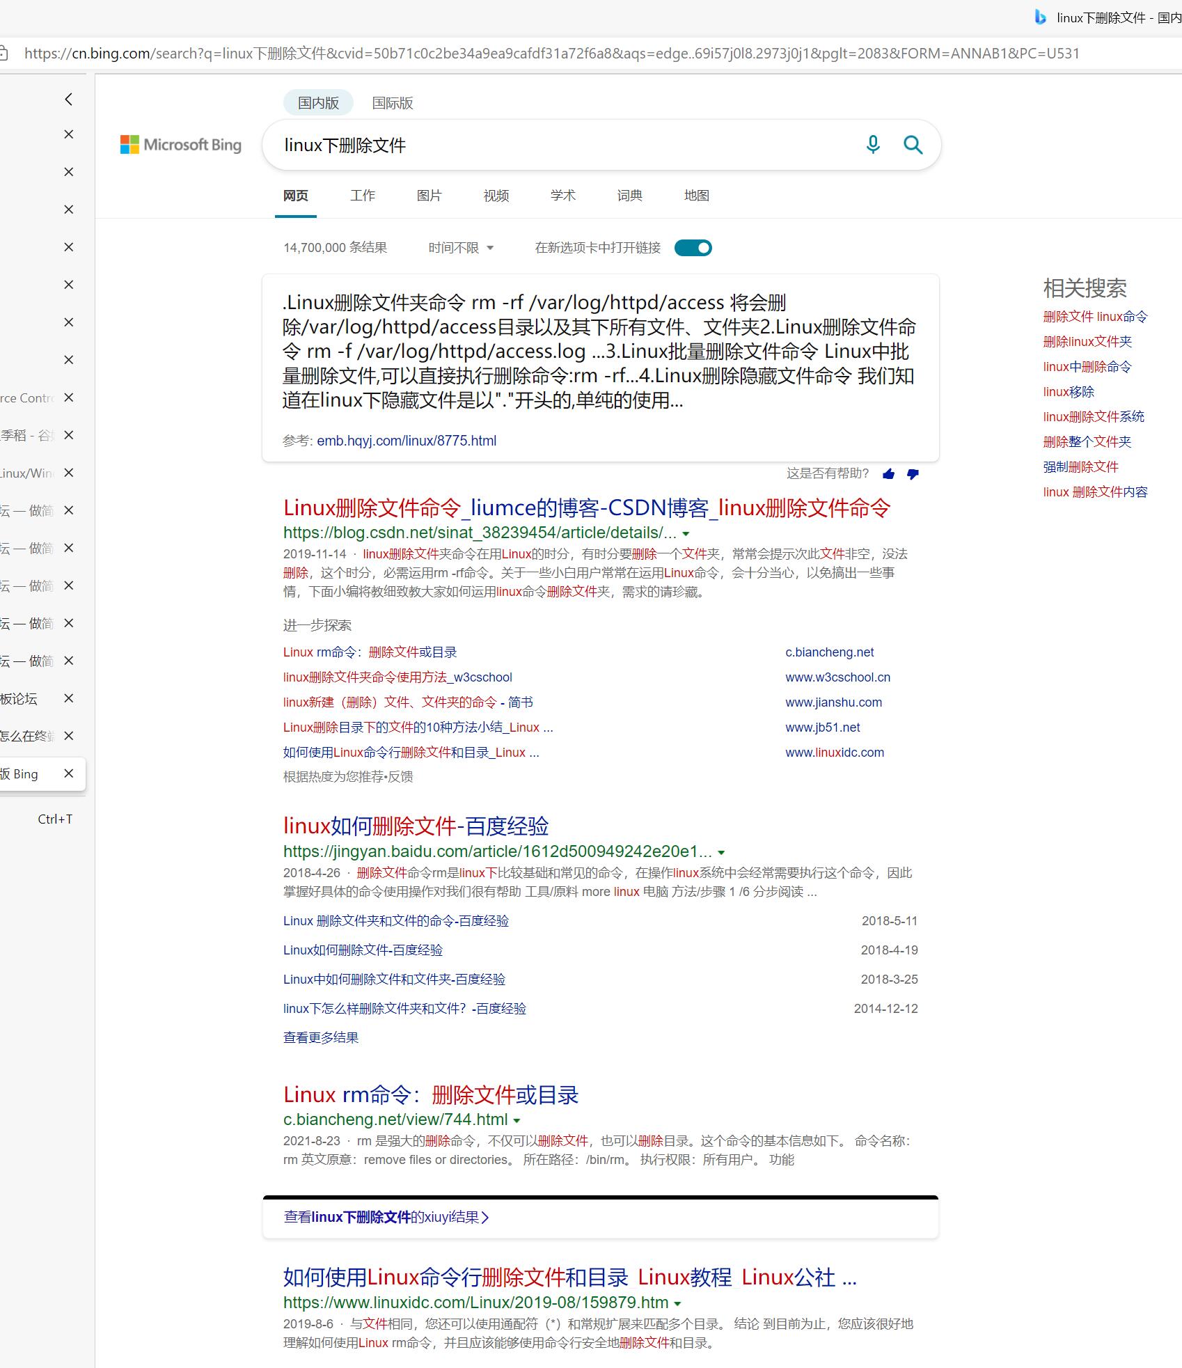Click the site info icon before the URL
The height and width of the screenshot is (1368, 1182).
(3, 54)
